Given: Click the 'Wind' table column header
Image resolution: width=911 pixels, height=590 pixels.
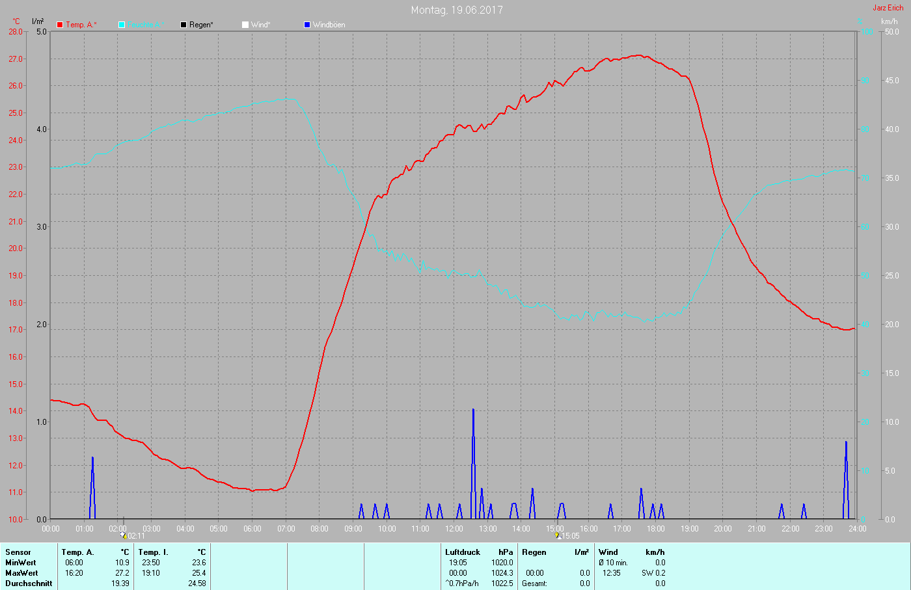Looking at the screenshot, I should tap(608, 552).
